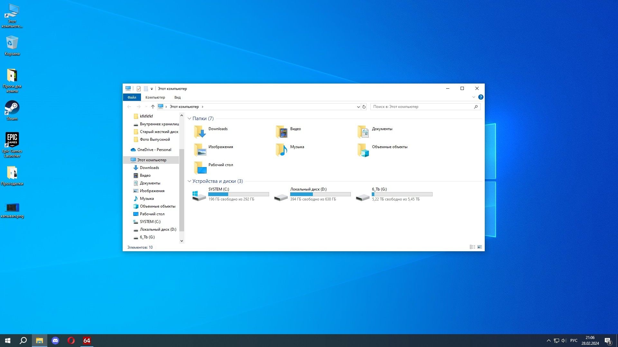Open the SYSTEM (C:) drive
The image size is (618, 347).
230,194
